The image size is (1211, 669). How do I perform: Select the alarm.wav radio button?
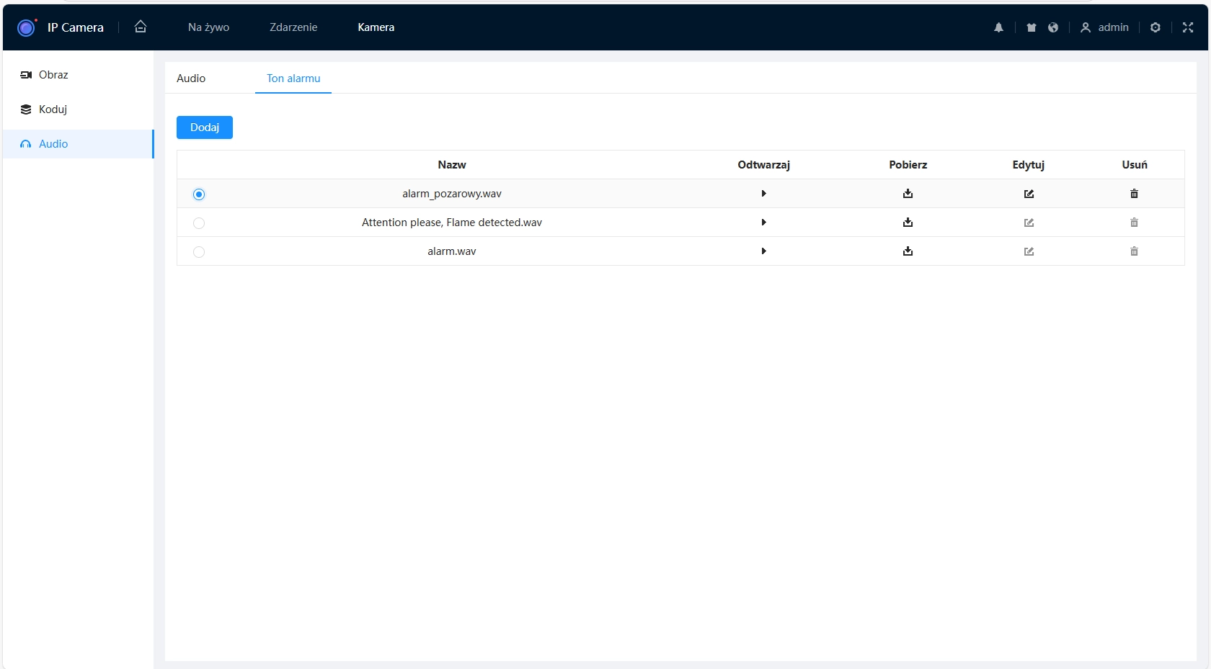(x=199, y=252)
